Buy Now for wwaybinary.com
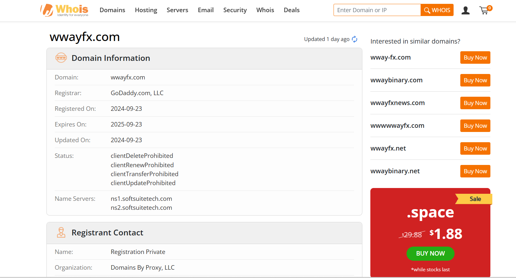Viewport: 516px width, 278px height. pyautogui.click(x=475, y=80)
